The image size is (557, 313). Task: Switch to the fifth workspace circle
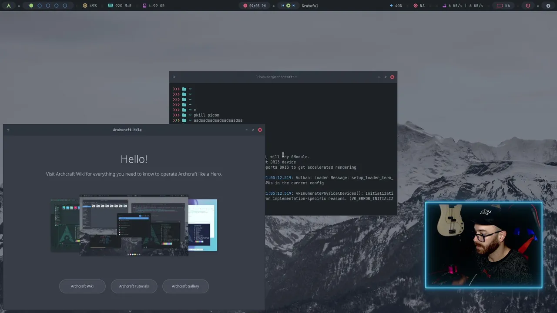coord(65,6)
